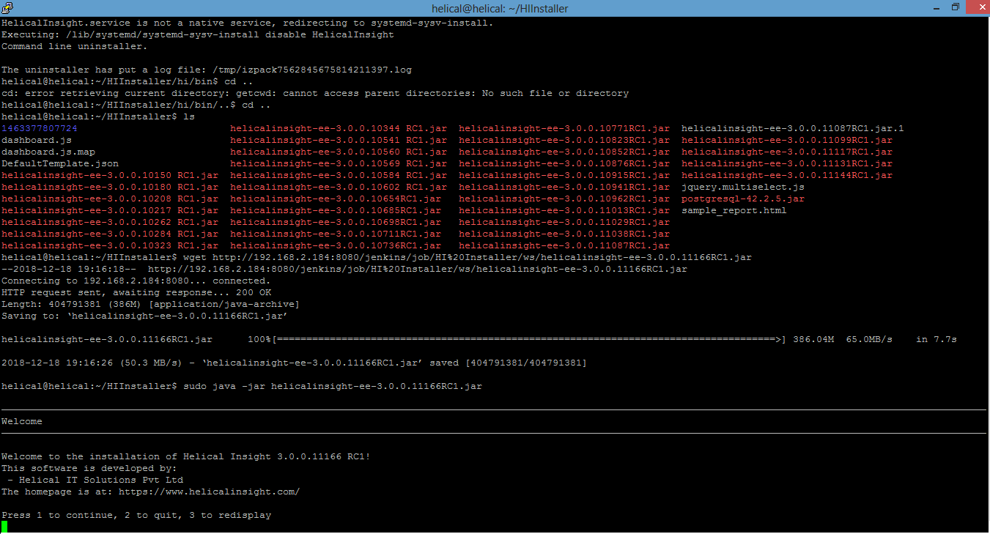This screenshot has height=534, width=990.
Task: Click file 'helicalinsight-ee-3.0.0.11117RC1.jar'
Action: tap(787, 152)
